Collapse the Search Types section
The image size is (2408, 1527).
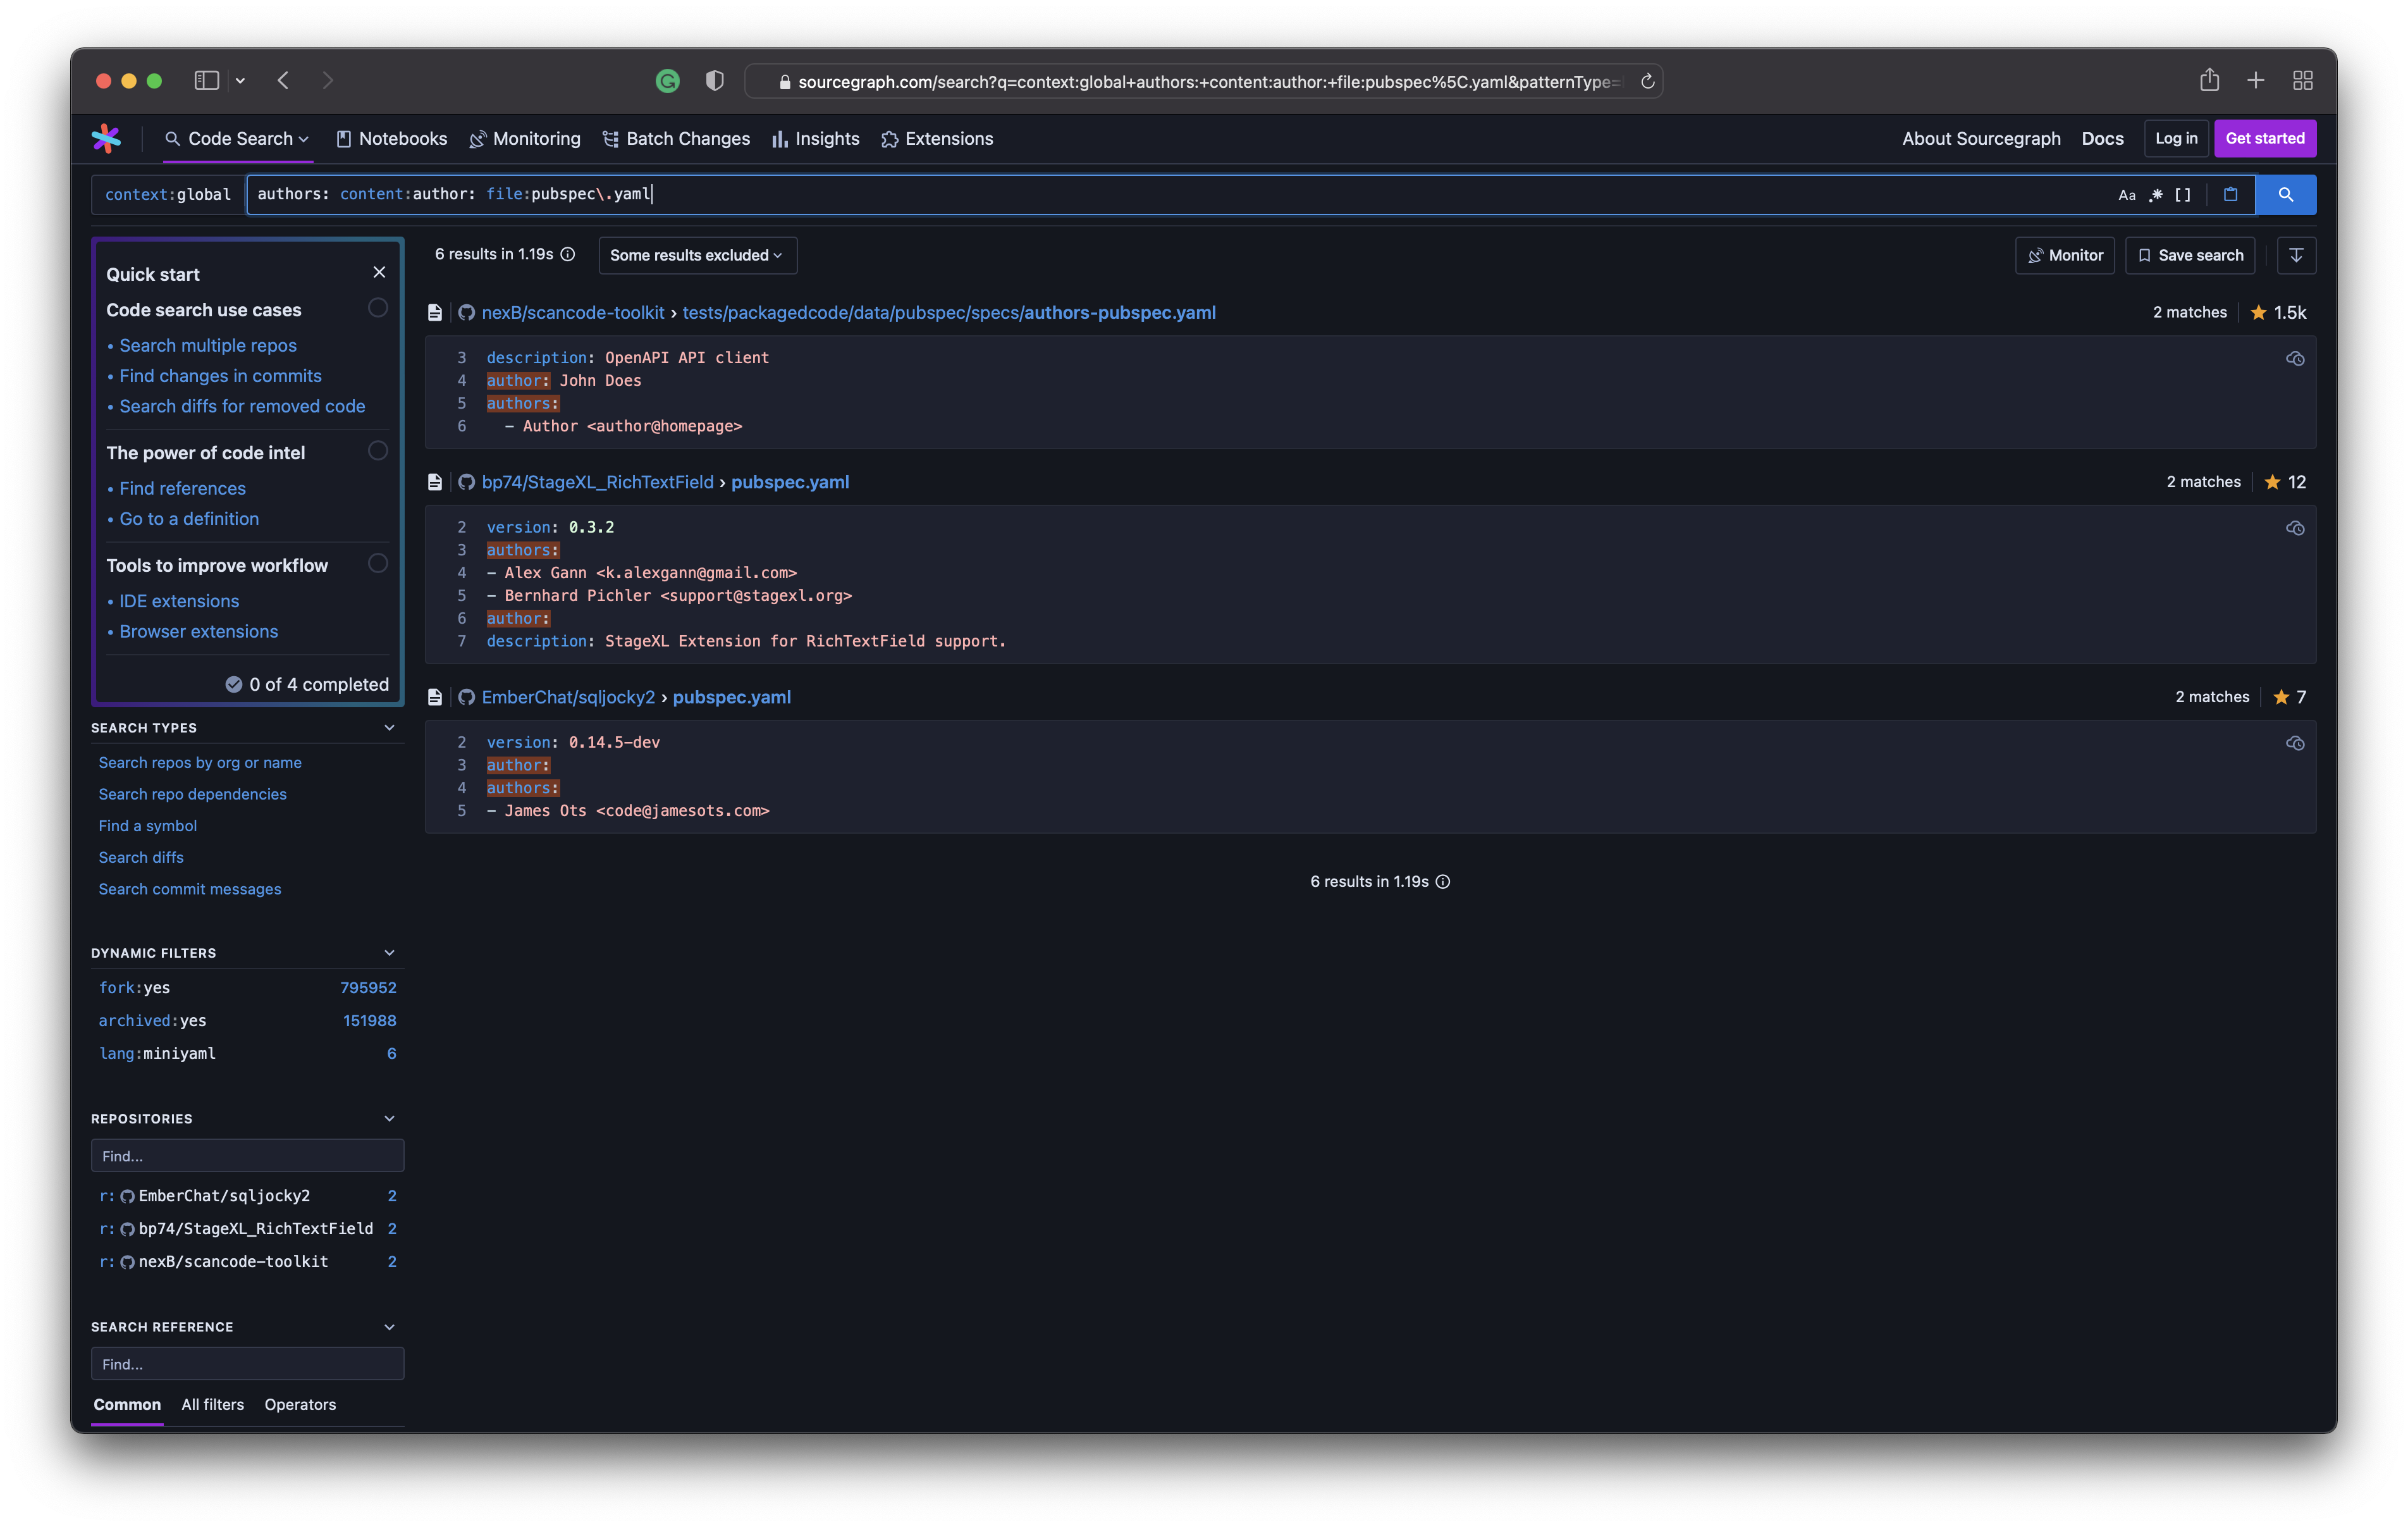[390, 727]
